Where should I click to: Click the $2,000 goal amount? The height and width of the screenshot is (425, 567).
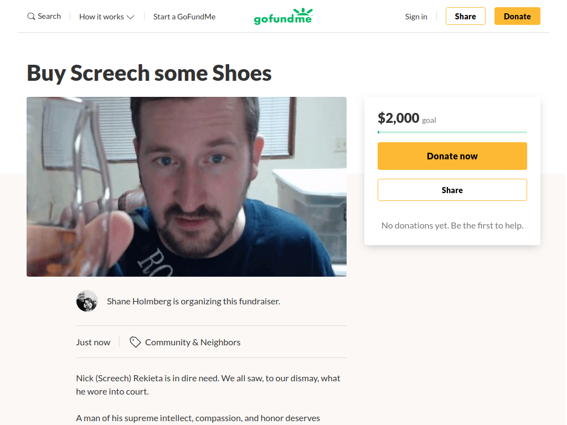click(x=399, y=118)
